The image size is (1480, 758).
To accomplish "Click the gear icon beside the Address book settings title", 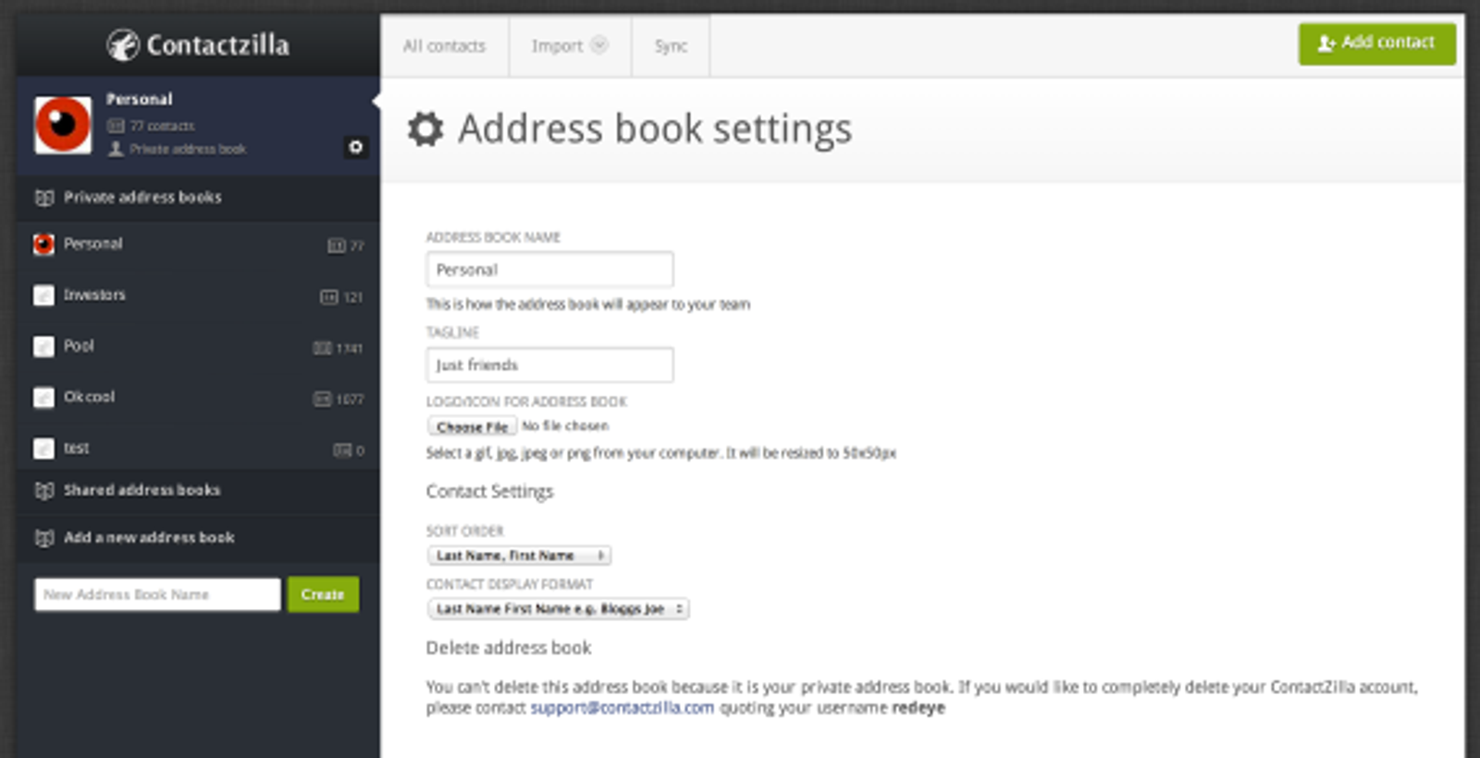I will coord(425,129).
